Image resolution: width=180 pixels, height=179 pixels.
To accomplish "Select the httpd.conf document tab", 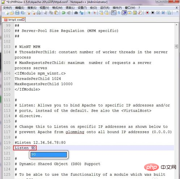I will click(x=14, y=20).
